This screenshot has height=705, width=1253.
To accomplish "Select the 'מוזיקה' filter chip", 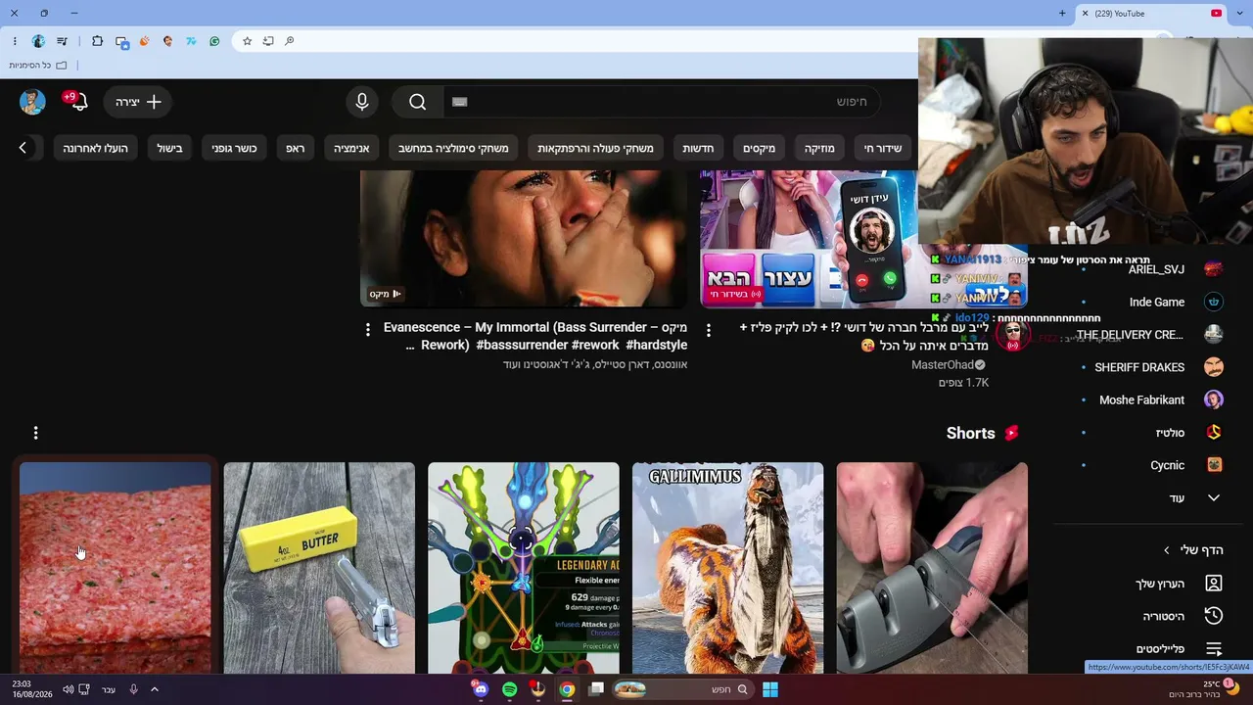I will 819,149.
